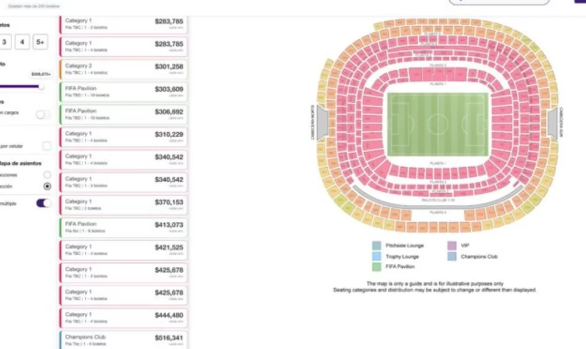Turn off the purple 'múltiple' toggle
This screenshot has height=349, width=586.
point(44,203)
